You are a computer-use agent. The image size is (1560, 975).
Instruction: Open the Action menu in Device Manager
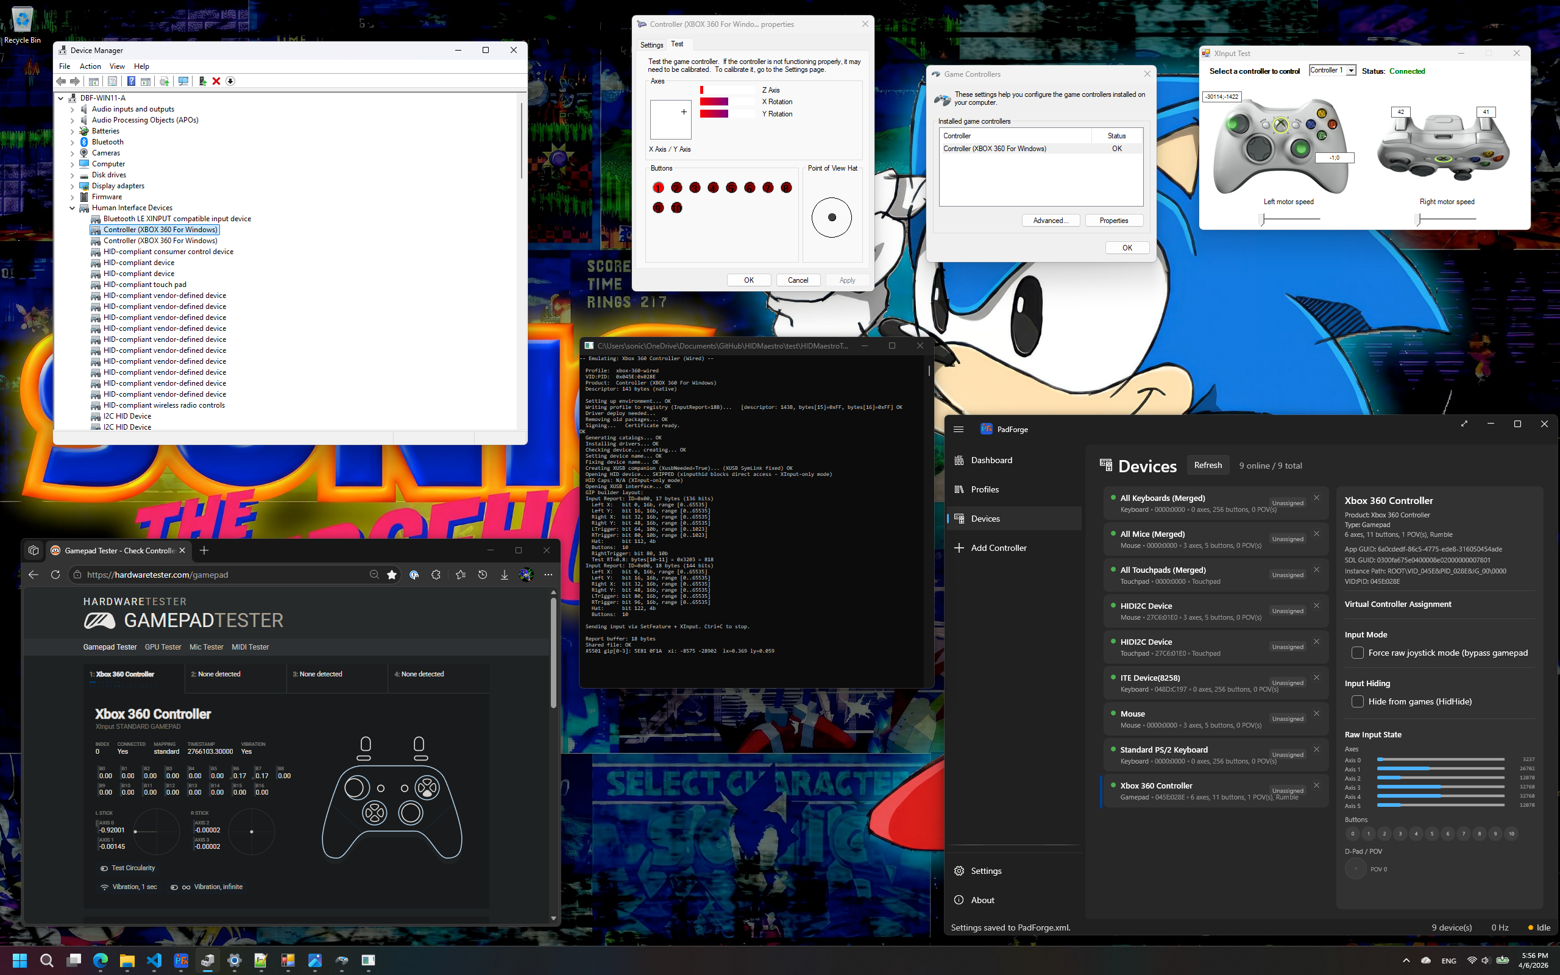(90, 66)
